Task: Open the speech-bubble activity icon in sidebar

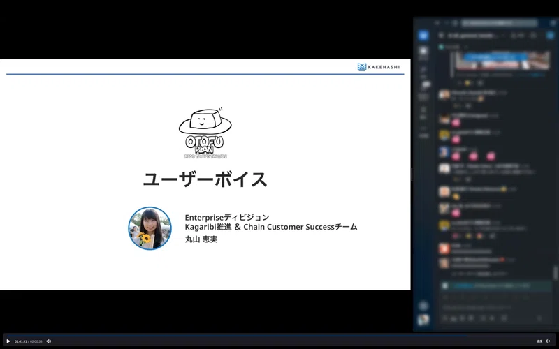Action: click(x=426, y=84)
